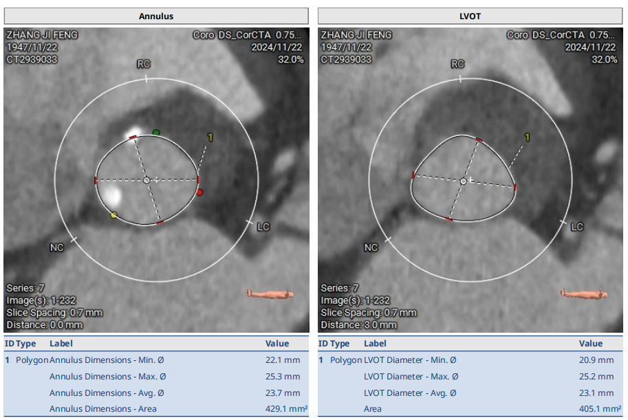Select the Annulus Dimensions - Max. Ø row
This screenshot has height=420, width=628.
pos(156,376)
